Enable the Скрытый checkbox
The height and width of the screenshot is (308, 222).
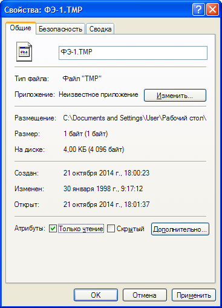pyautogui.click(x=111, y=229)
